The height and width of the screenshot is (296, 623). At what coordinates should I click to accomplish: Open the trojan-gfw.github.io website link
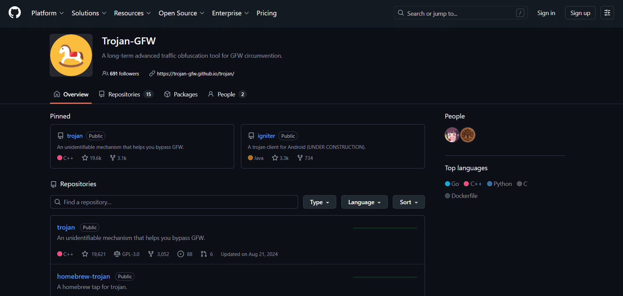(x=196, y=73)
